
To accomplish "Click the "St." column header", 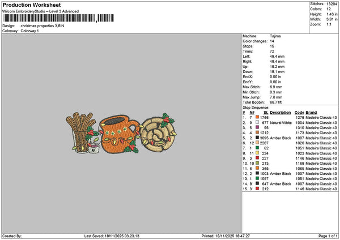I will click(x=266, y=113).
